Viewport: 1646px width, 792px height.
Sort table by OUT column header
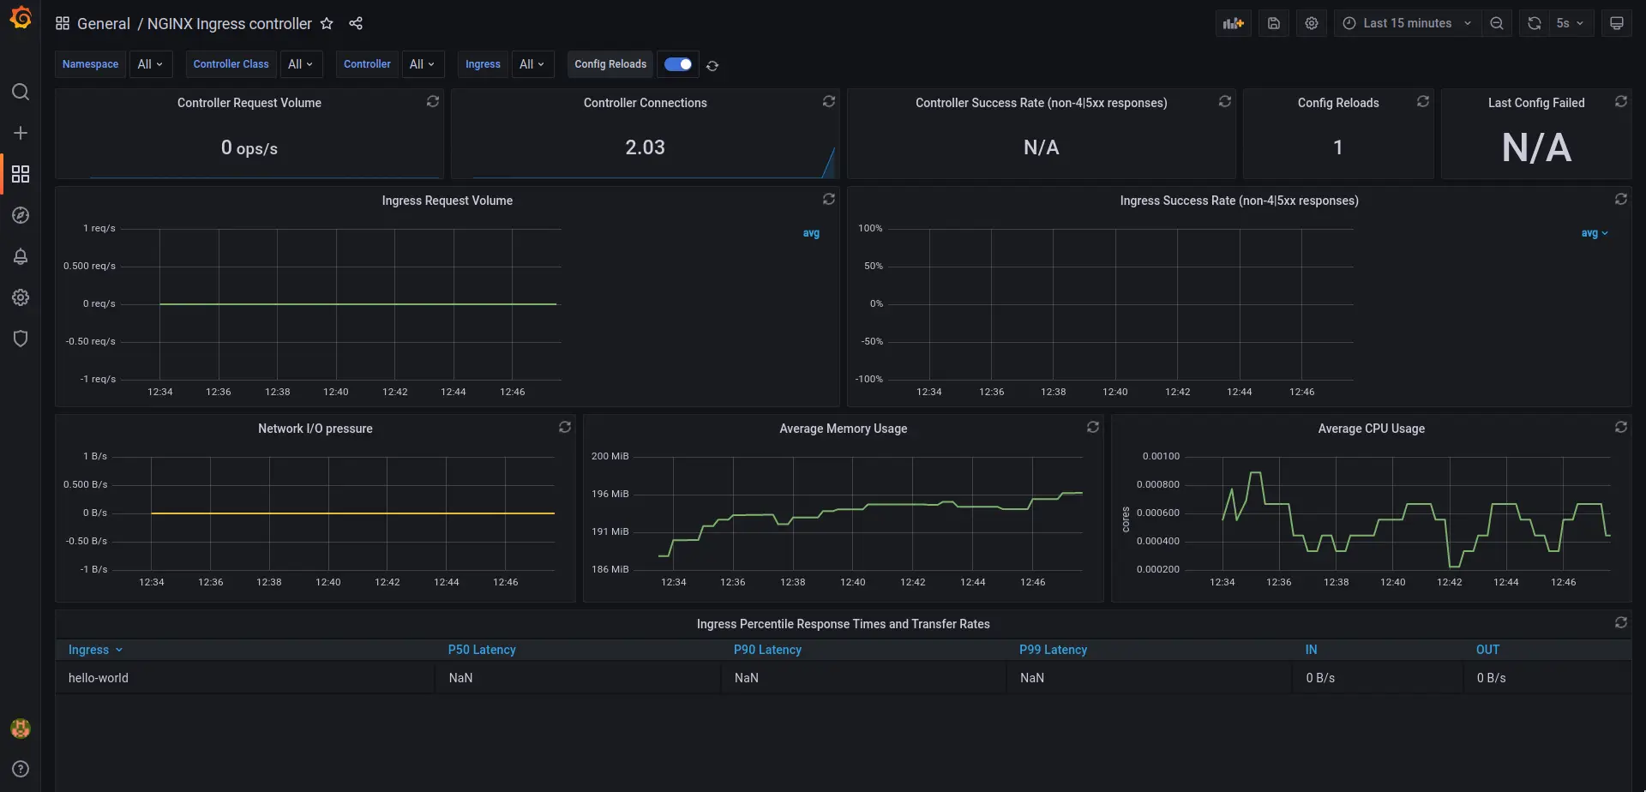tap(1487, 650)
